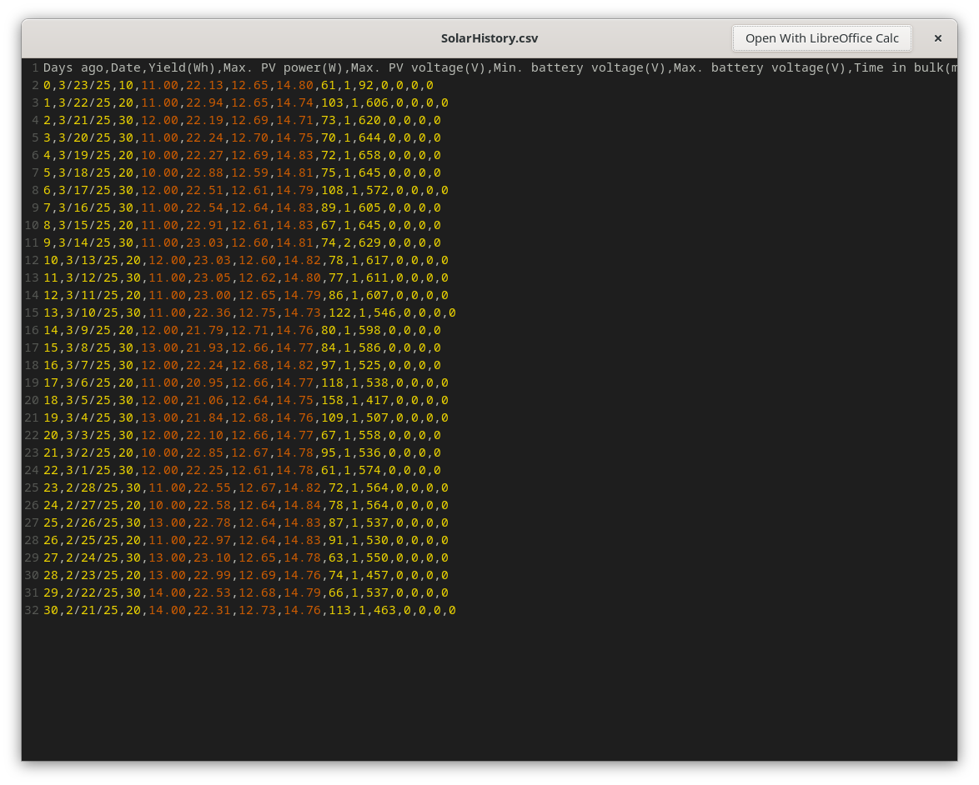Select the row dated 2/23/25
The height and width of the screenshot is (785, 979).
246,574
